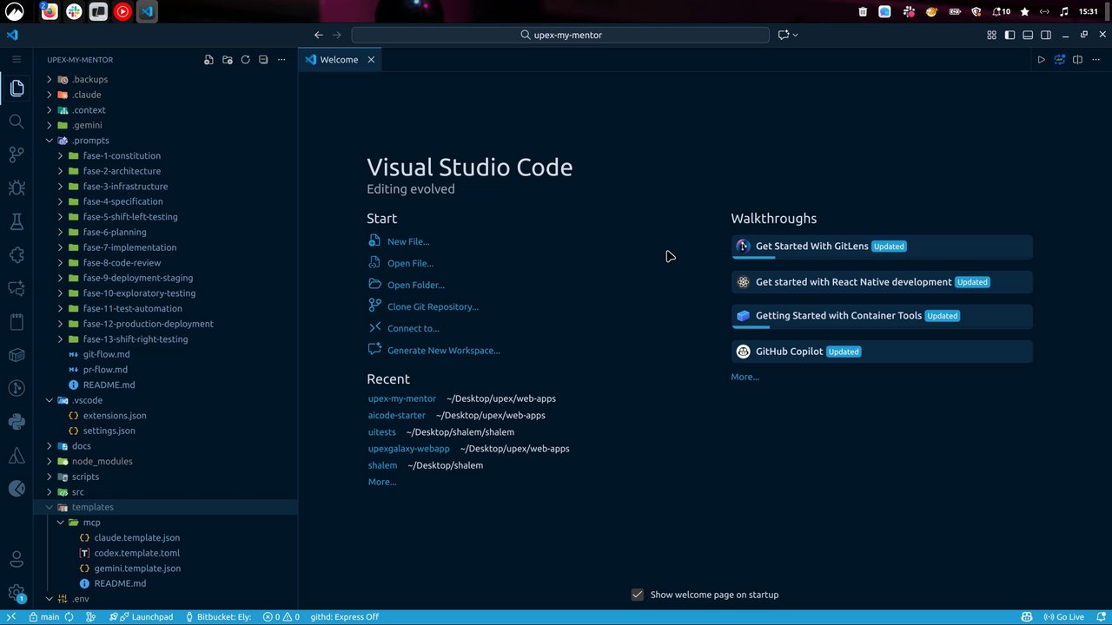This screenshot has width=1112, height=625.
Task: Open the application hamburger menu
Action: (x=17, y=59)
